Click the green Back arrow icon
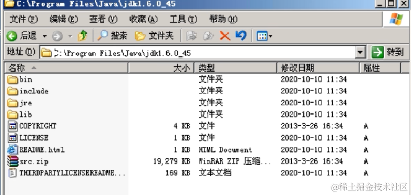 click(x=12, y=36)
